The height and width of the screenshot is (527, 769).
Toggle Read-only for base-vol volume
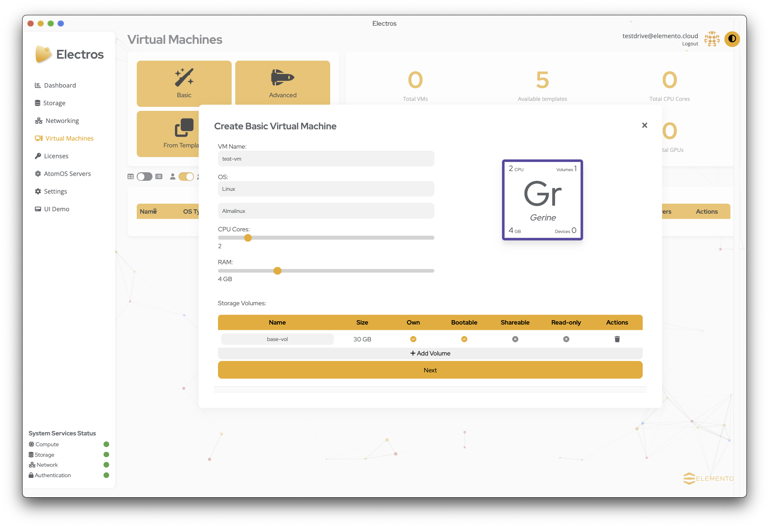(566, 339)
